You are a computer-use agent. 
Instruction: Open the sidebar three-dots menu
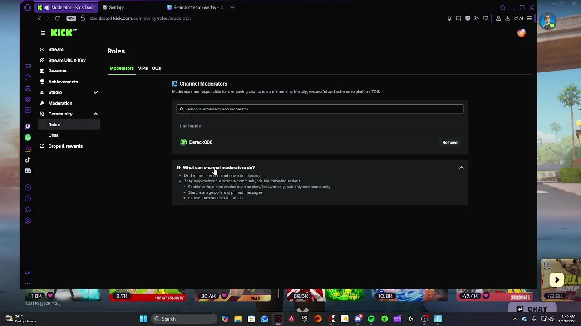pos(28,283)
